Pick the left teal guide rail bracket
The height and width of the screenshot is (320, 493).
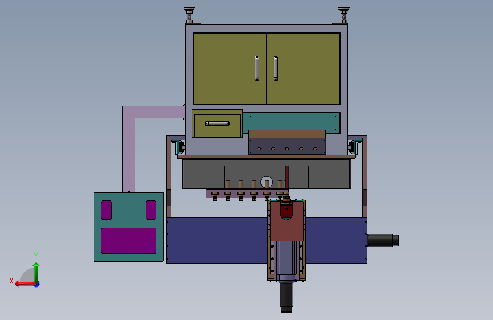pos(179,147)
